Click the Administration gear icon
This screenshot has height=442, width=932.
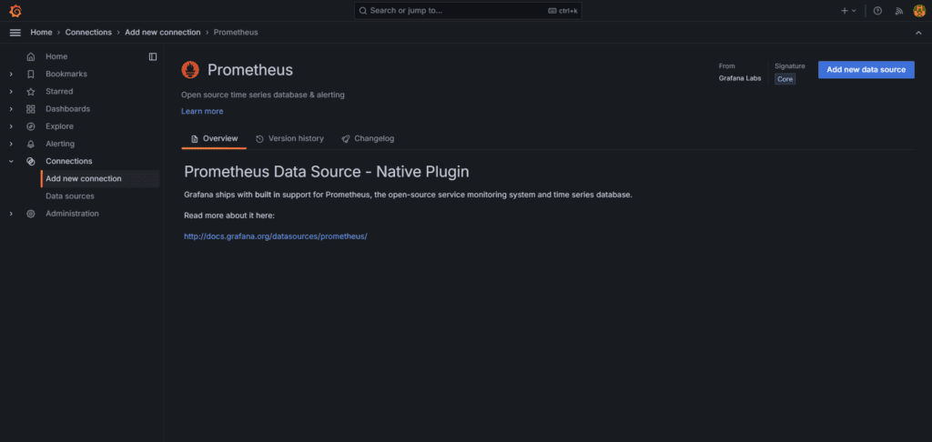(x=31, y=214)
